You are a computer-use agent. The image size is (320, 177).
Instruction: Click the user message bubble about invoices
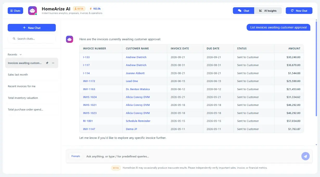(278, 27)
